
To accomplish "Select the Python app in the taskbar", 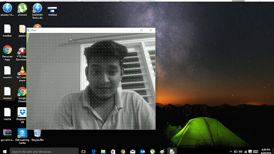I will click(x=172, y=151).
